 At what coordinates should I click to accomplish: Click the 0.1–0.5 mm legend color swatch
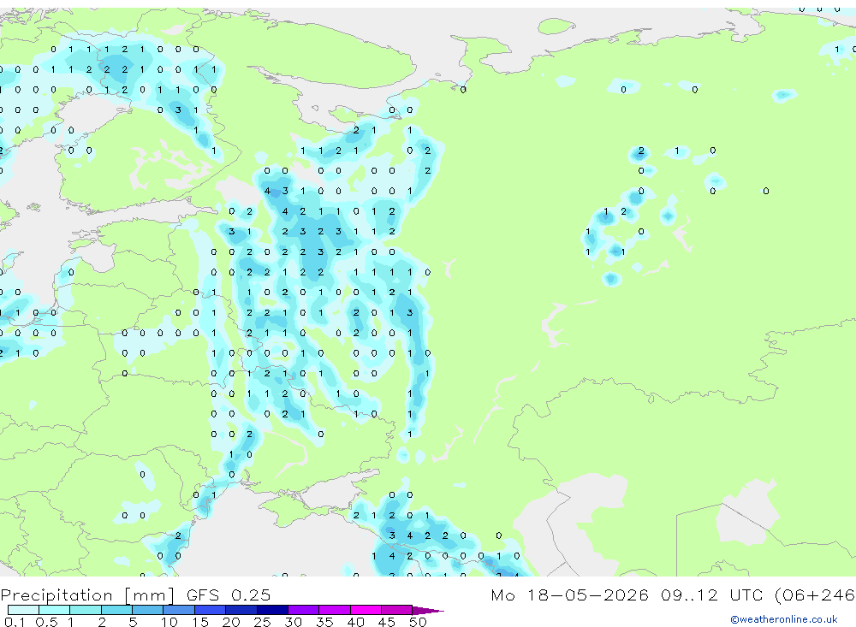pos(23,610)
